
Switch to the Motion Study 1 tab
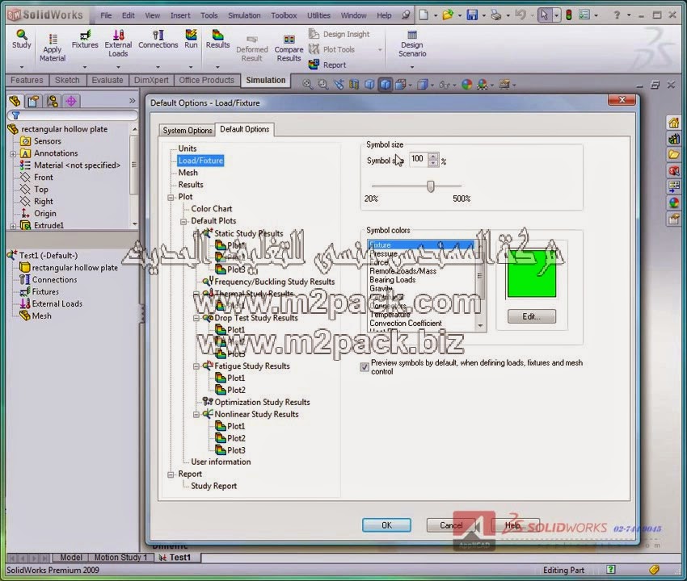click(x=121, y=558)
